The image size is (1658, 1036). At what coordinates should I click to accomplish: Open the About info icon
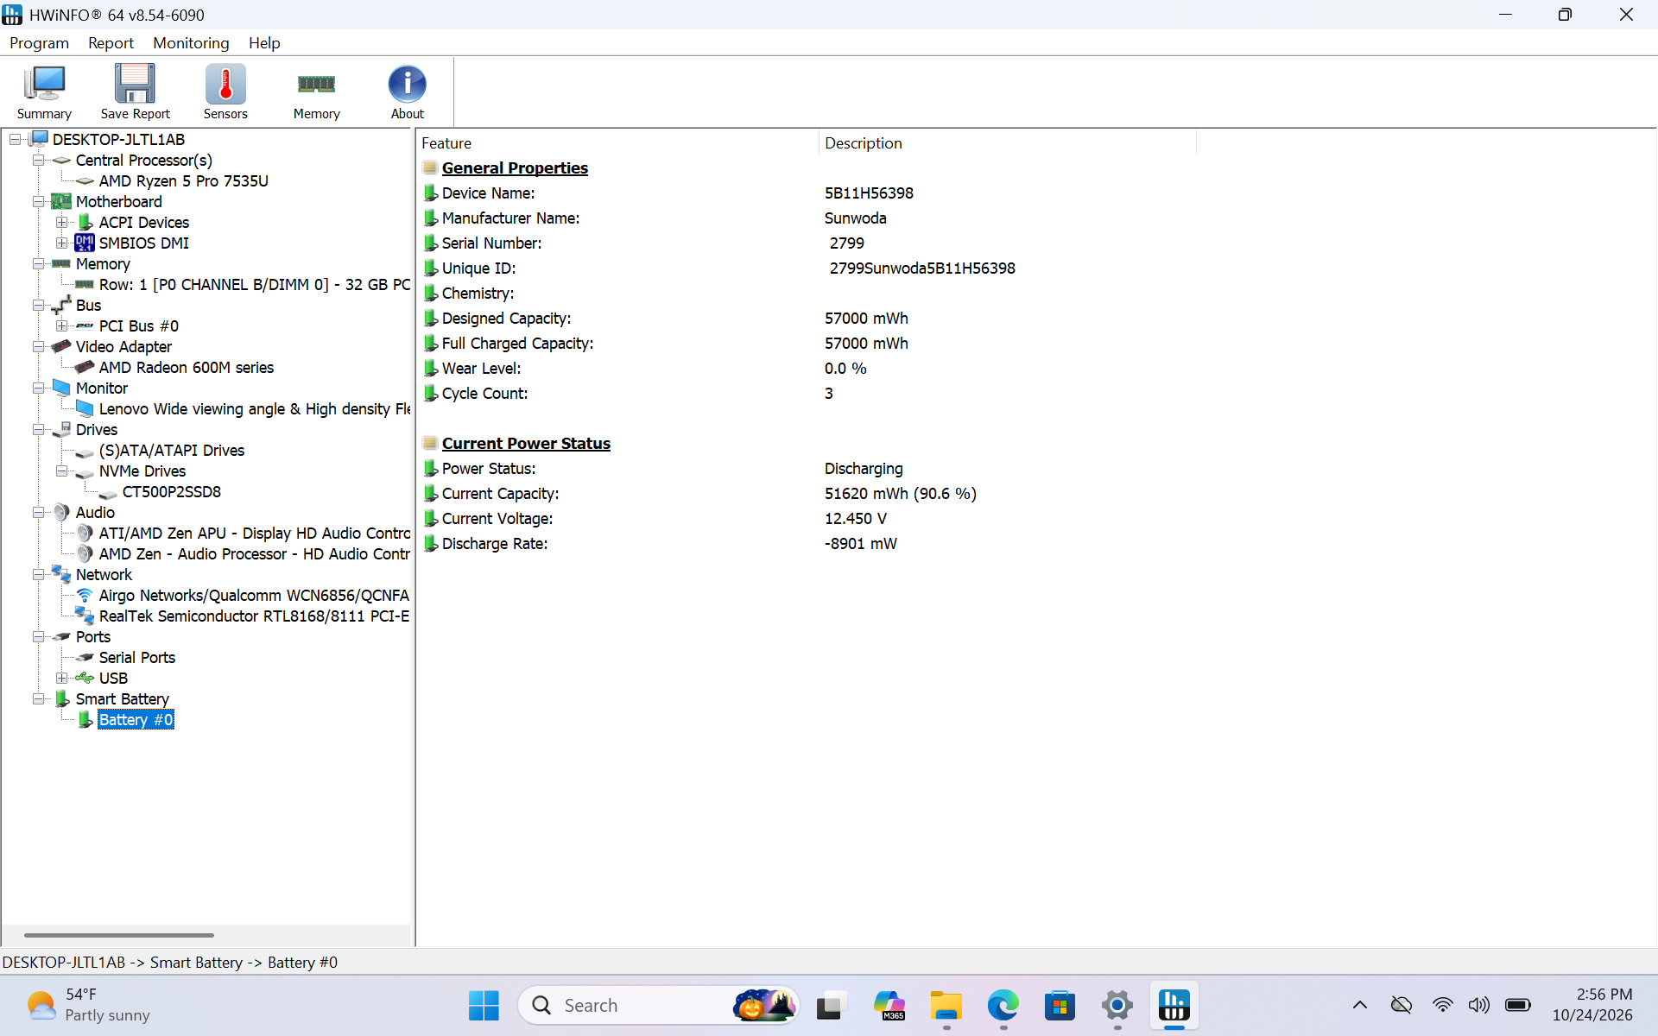coord(407,92)
